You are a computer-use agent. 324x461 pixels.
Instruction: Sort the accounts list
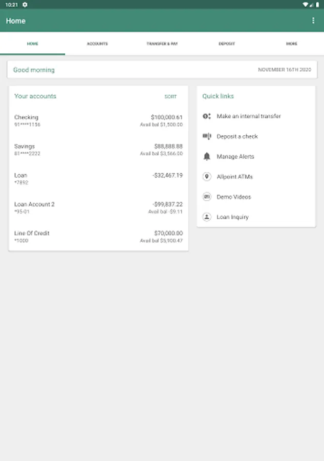pyautogui.click(x=170, y=96)
